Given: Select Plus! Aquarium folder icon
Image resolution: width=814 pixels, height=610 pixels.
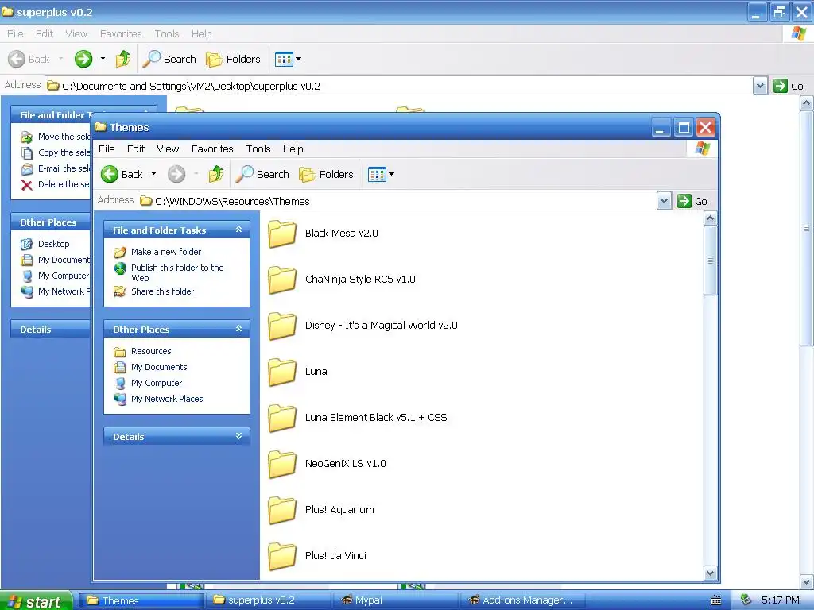Looking at the screenshot, I should (x=282, y=510).
